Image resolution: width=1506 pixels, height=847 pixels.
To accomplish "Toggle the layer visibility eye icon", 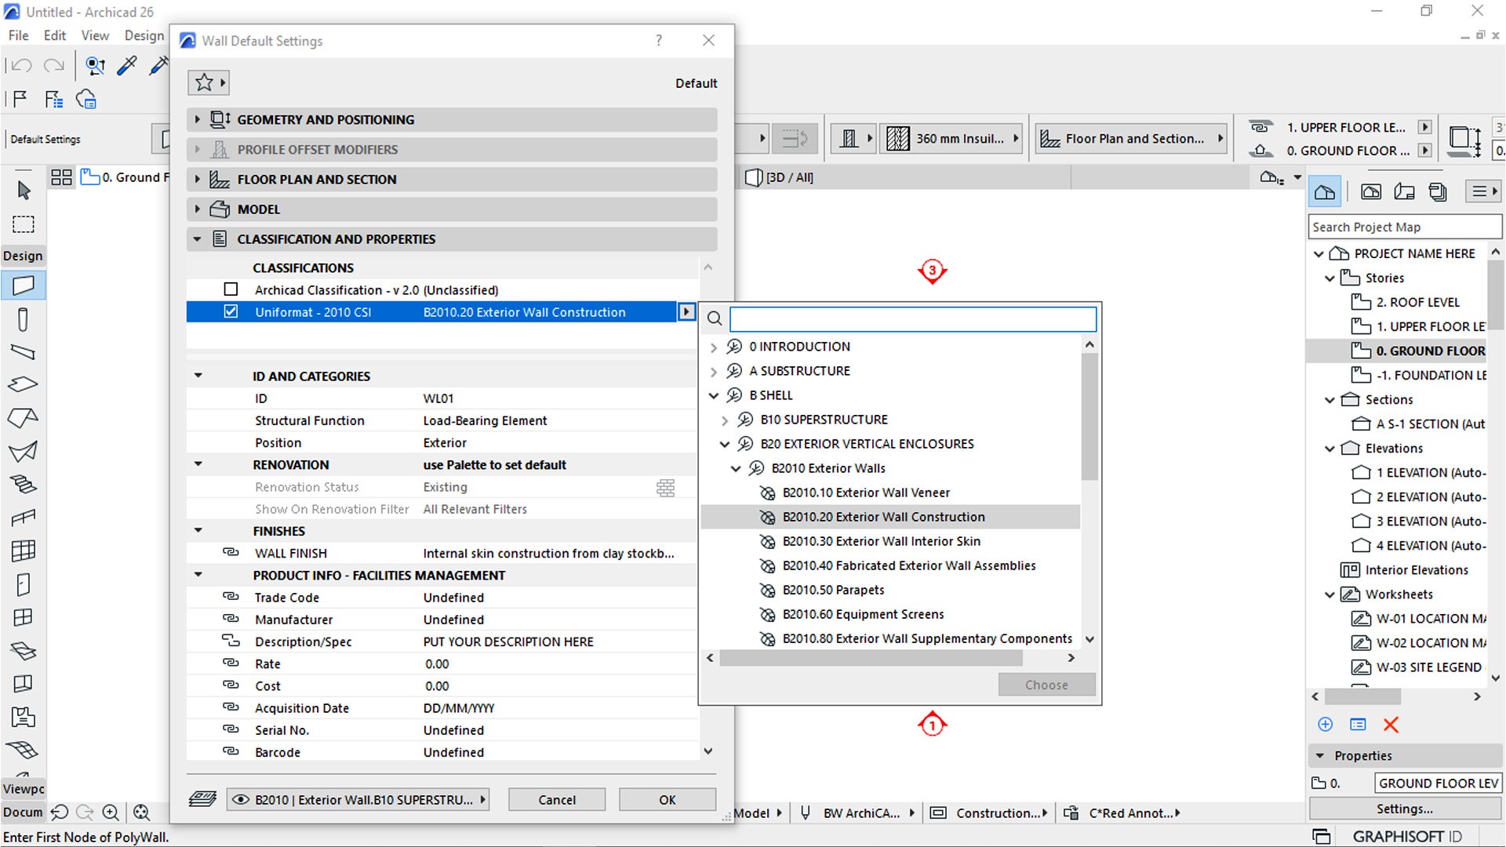I will [241, 800].
